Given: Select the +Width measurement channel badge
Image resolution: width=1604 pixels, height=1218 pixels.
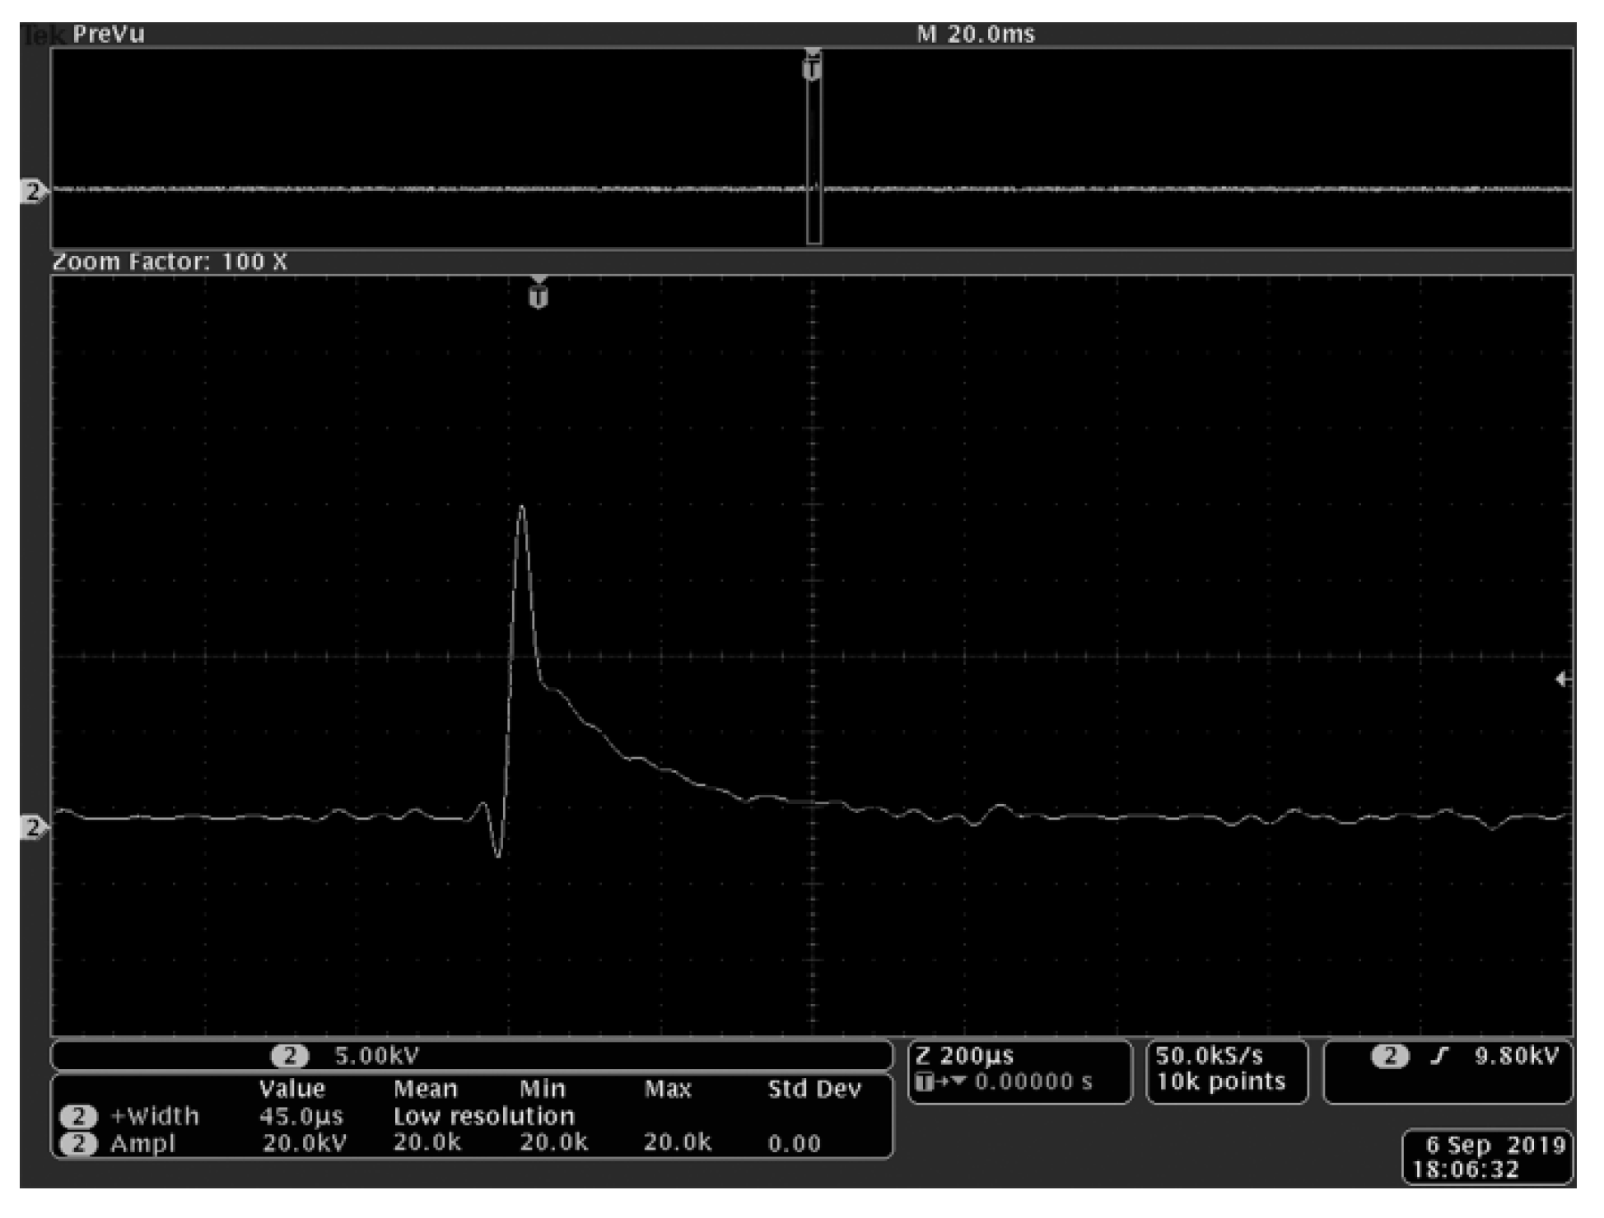Looking at the screenshot, I should (x=78, y=1117).
